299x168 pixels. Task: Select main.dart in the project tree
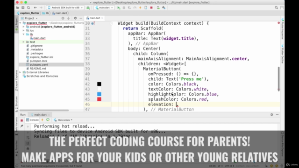pyautogui.click(x=39, y=38)
